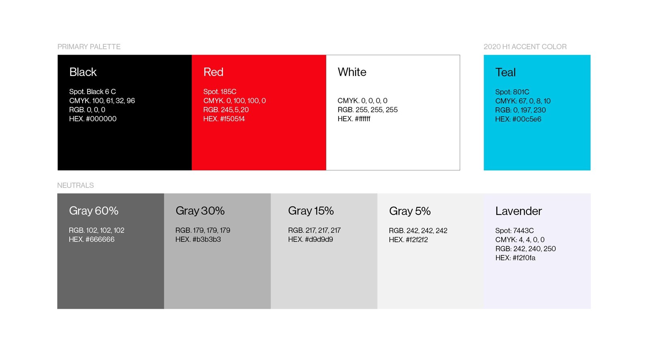The width and height of the screenshot is (648, 364).
Task: Click the HEX #666666 text
Action: tap(92, 240)
